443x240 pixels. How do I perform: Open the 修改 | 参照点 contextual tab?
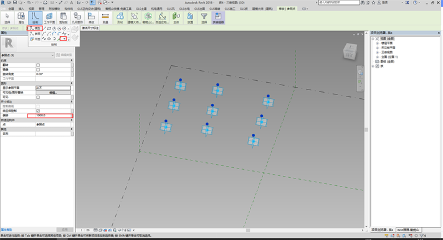[287, 9]
